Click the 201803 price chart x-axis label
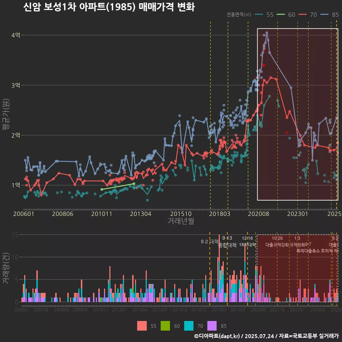This screenshot has height=342, width=342. 220,214
